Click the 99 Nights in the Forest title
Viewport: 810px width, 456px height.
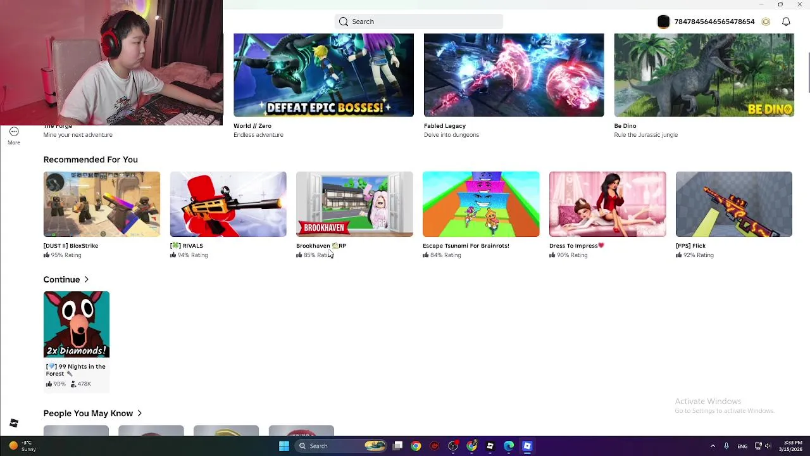75,370
